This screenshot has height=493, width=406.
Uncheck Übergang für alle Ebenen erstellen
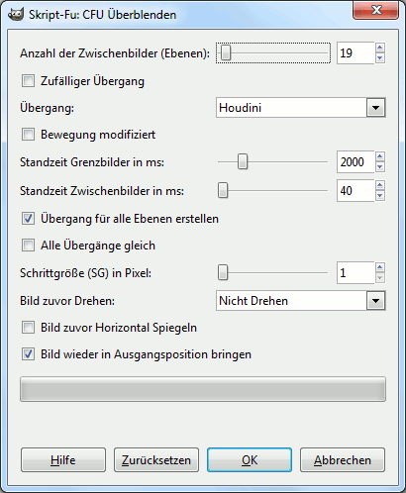tap(28, 219)
